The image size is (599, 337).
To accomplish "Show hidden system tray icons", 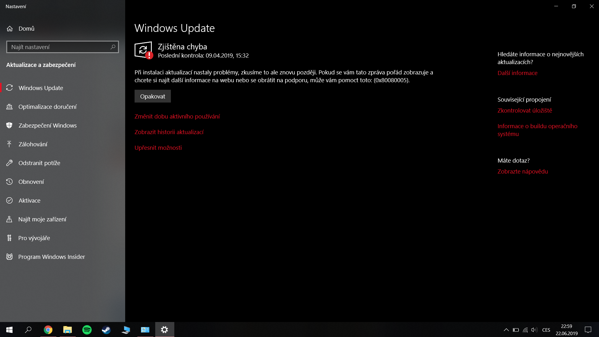I will (506, 330).
